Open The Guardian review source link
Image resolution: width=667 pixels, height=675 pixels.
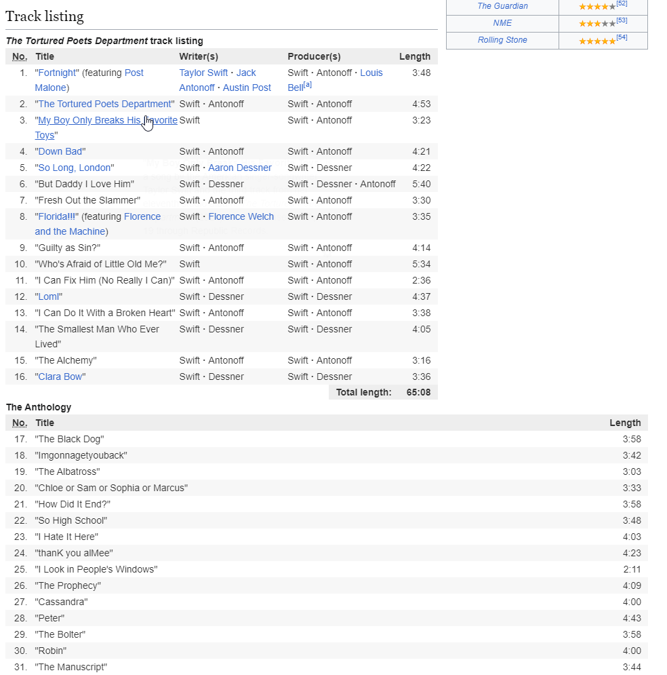tap(502, 6)
